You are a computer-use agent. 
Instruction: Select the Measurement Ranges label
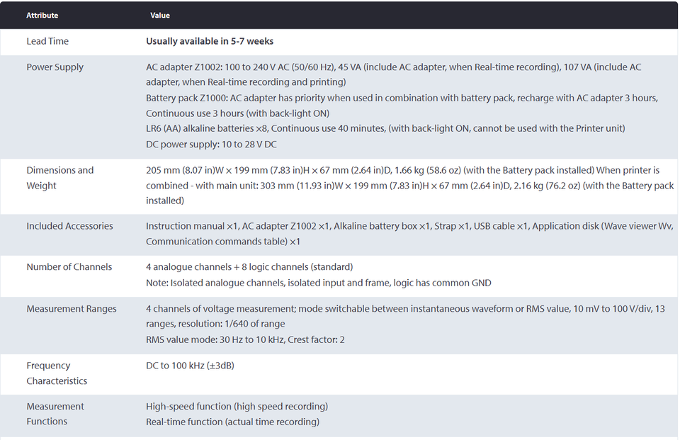pyautogui.click(x=71, y=309)
